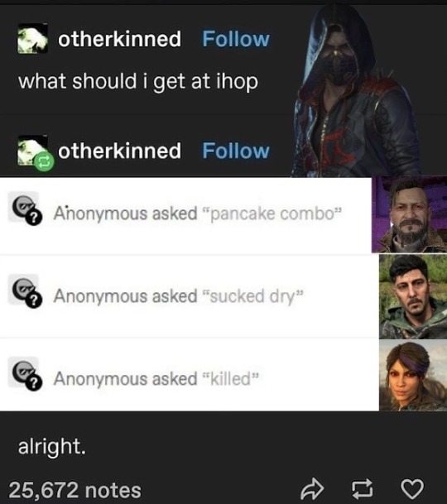Select the "alright." reply text
447x504 pixels.
point(52,447)
